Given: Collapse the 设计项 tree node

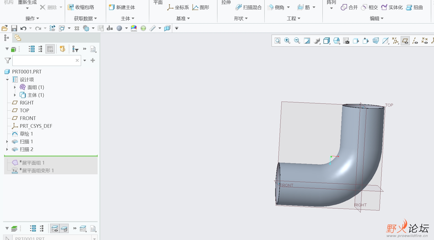Looking at the screenshot, I should (x=7, y=80).
